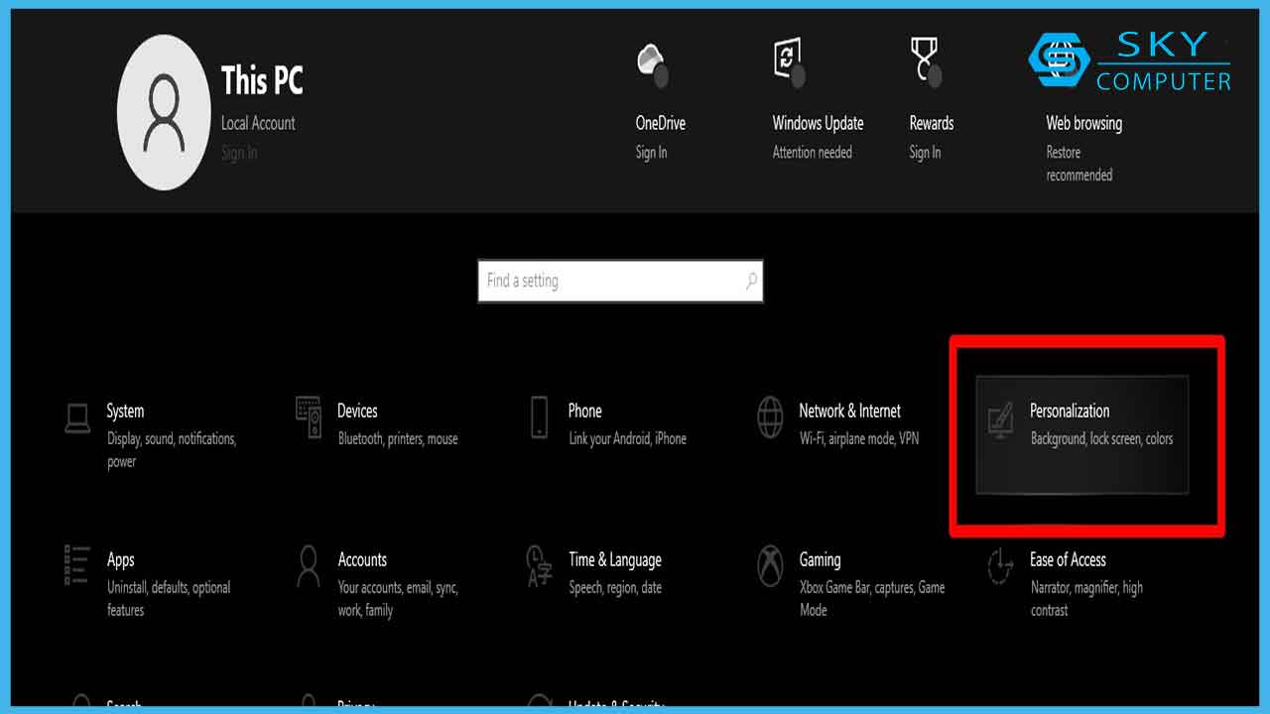Click the Find a setting search field

click(x=620, y=281)
